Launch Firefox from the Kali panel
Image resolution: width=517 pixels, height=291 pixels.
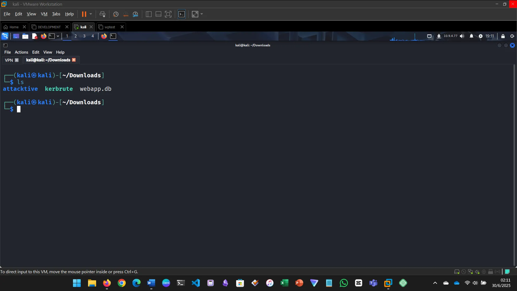point(44,36)
